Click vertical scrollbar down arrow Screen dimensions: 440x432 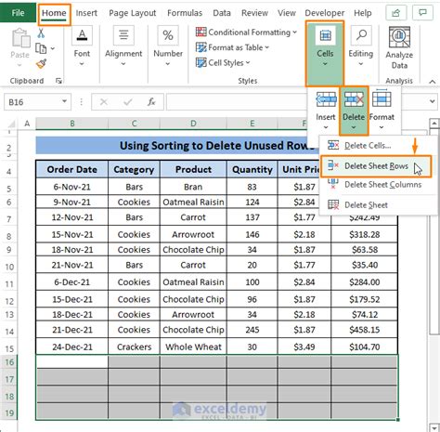tap(434, 428)
